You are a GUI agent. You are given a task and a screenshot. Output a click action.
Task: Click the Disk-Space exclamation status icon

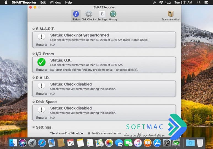tap(42, 110)
